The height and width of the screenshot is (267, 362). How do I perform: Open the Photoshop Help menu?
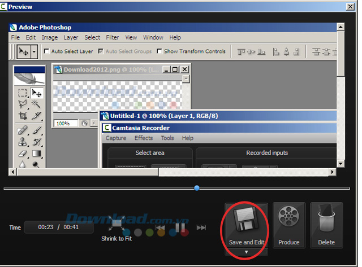(x=175, y=37)
